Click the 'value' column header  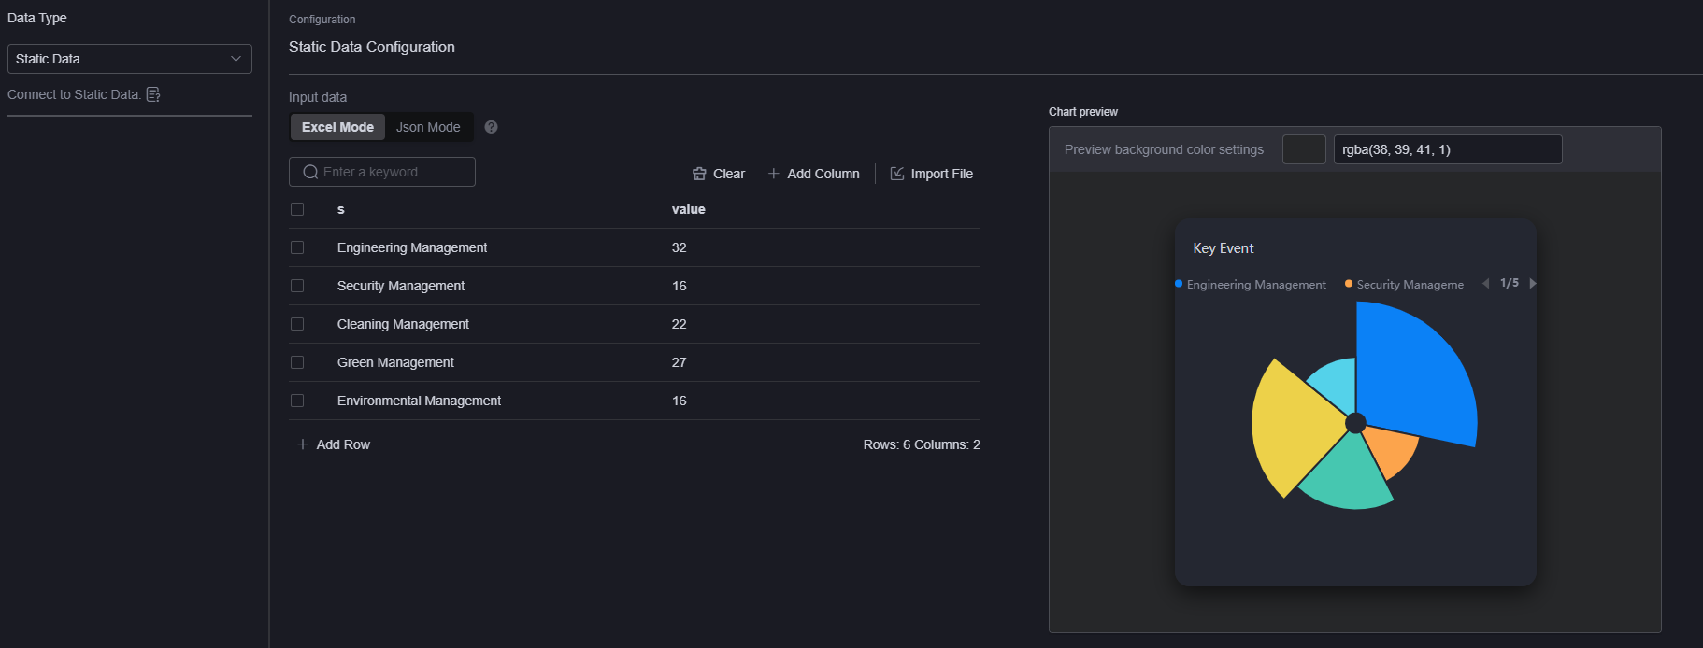click(689, 209)
